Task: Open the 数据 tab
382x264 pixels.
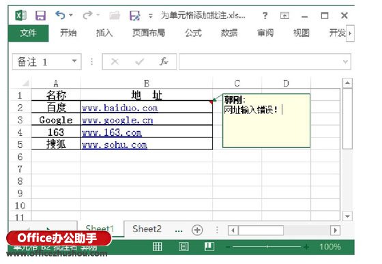Action: [x=229, y=33]
